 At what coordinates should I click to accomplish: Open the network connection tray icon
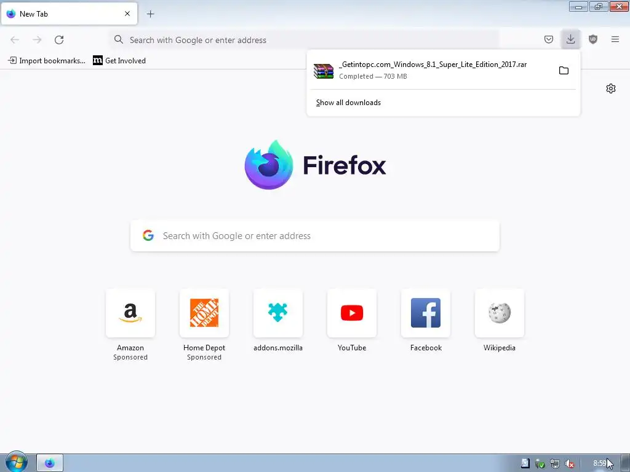pos(555,463)
